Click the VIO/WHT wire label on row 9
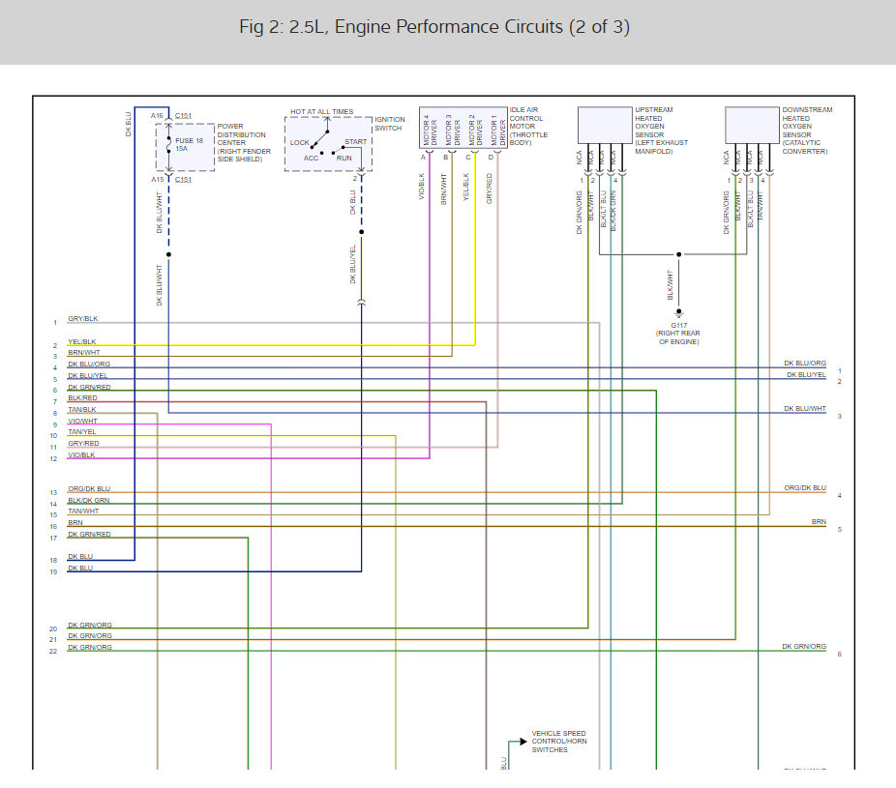Image resolution: width=896 pixels, height=788 pixels. [83, 421]
